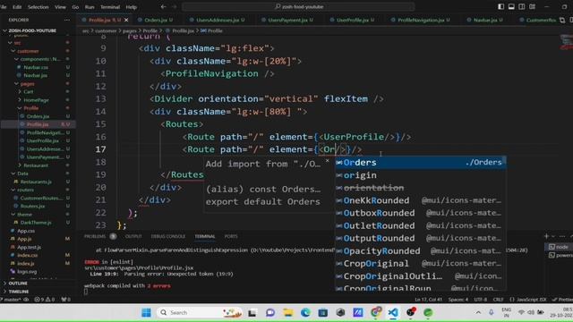Switch to the UserProfile.jsx tab
The height and width of the screenshot is (322, 573).
point(352,20)
